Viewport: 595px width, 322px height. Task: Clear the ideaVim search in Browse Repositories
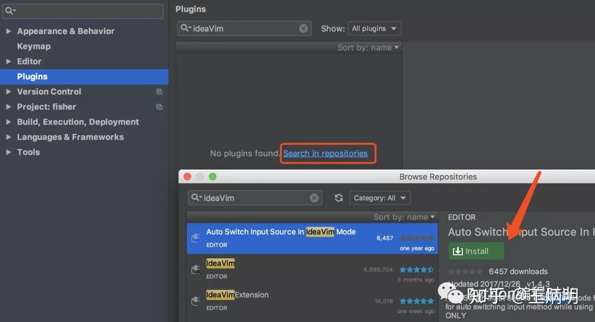click(x=315, y=198)
